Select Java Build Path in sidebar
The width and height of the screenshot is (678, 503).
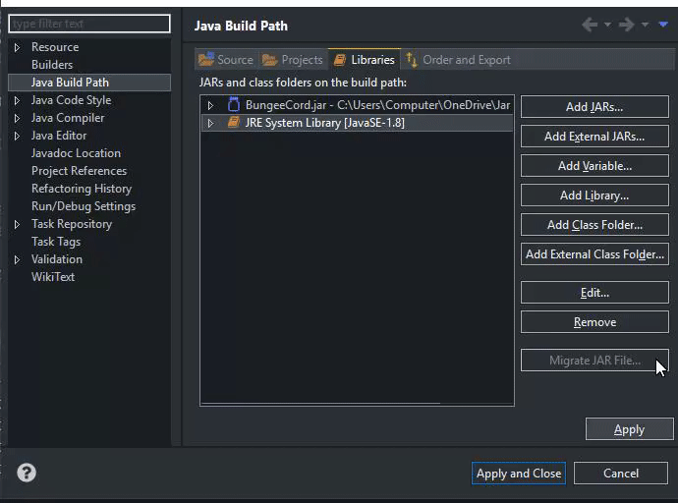tap(89, 83)
